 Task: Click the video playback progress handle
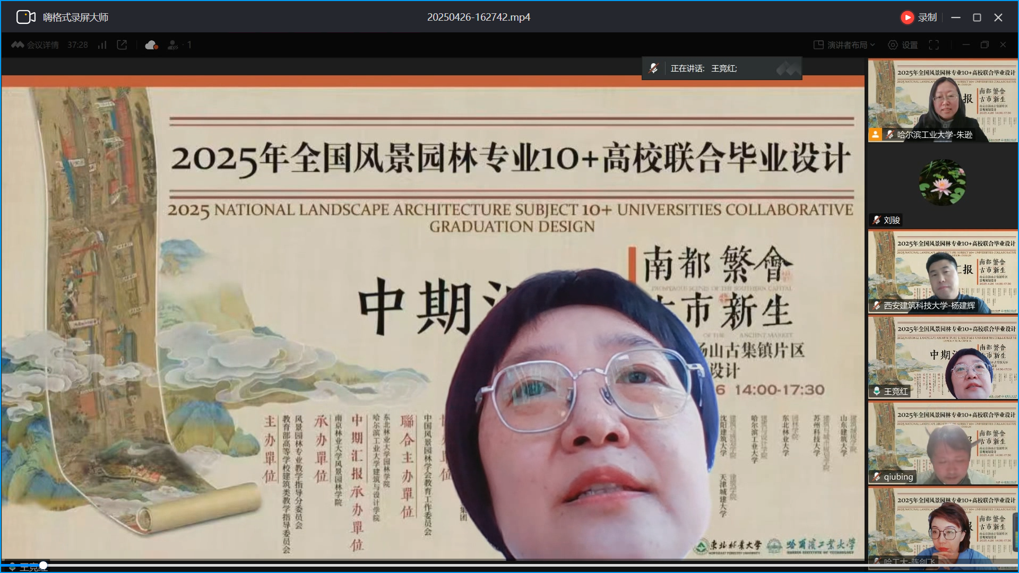tap(44, 565)
